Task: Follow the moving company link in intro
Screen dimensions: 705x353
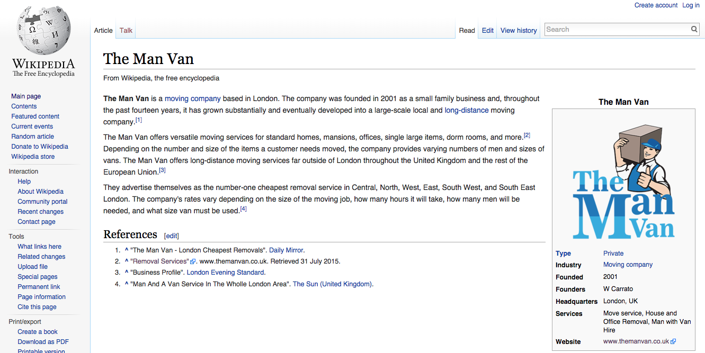Action: [x=193, y=99]
